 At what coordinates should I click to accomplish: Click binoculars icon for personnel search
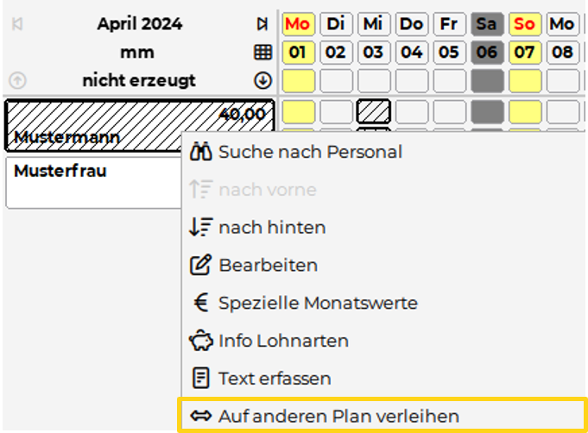[x=200, y=152]
